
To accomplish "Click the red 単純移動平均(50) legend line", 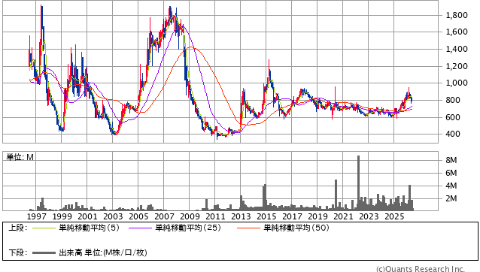I will pyautogui.click(x=248, y=228).
